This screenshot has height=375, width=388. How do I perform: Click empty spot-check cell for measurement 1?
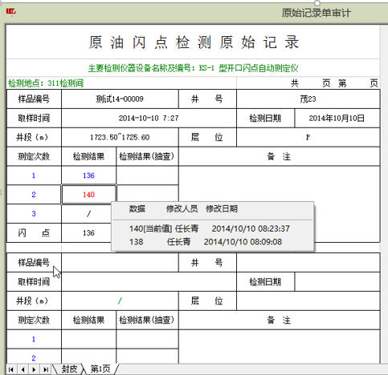tap(147, 175)
